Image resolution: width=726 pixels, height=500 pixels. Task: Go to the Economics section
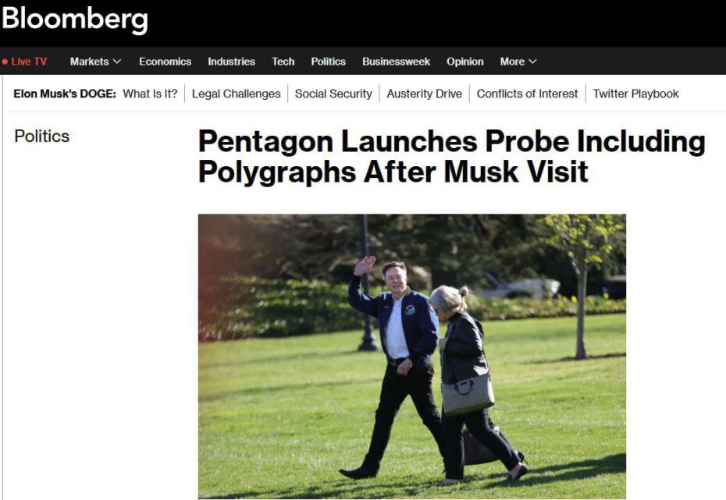pyautogui.click(x=165, y=62)
